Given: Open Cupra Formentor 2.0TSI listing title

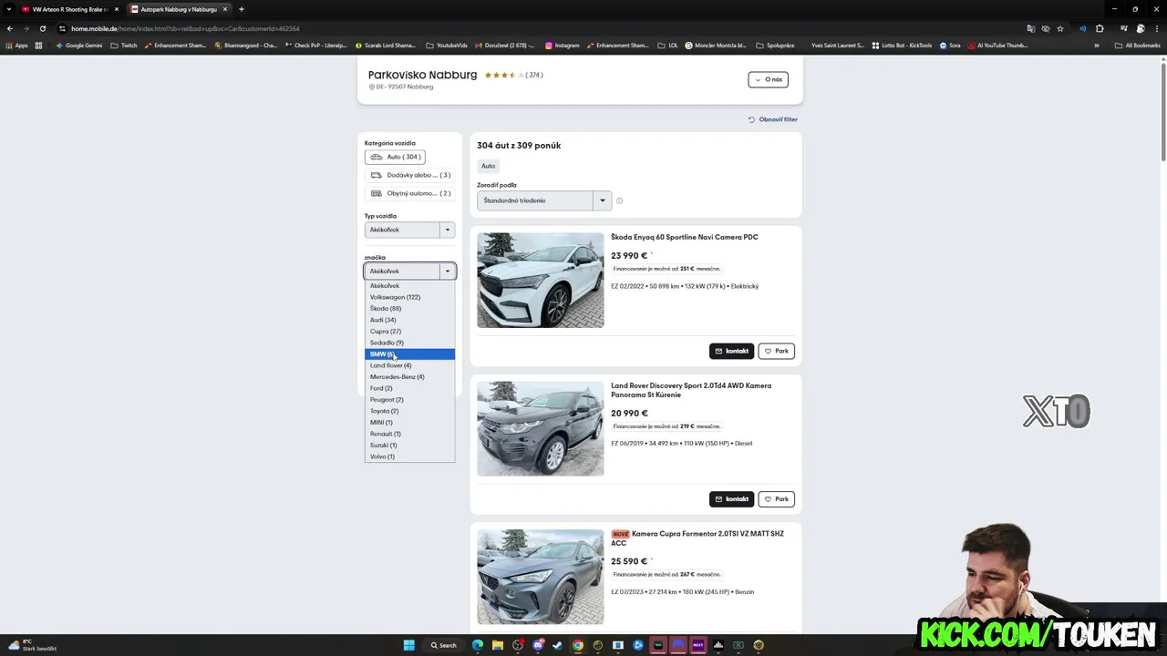Looking at the screenshot, I should [x=697, y=538].
